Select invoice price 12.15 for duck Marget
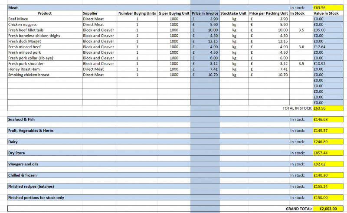 [205, 41]
